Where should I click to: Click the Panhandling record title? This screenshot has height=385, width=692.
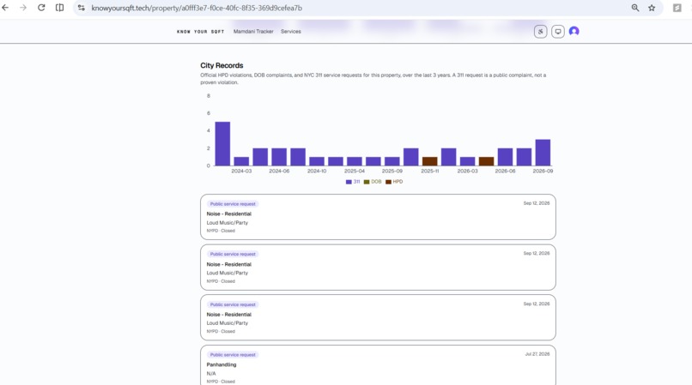tap(222, 364)
